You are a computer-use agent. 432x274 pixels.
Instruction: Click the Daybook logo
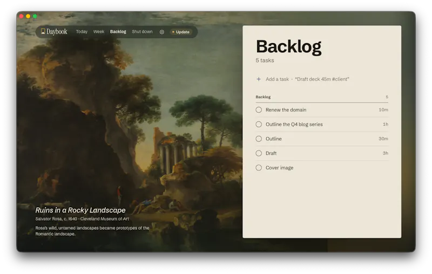54,32
